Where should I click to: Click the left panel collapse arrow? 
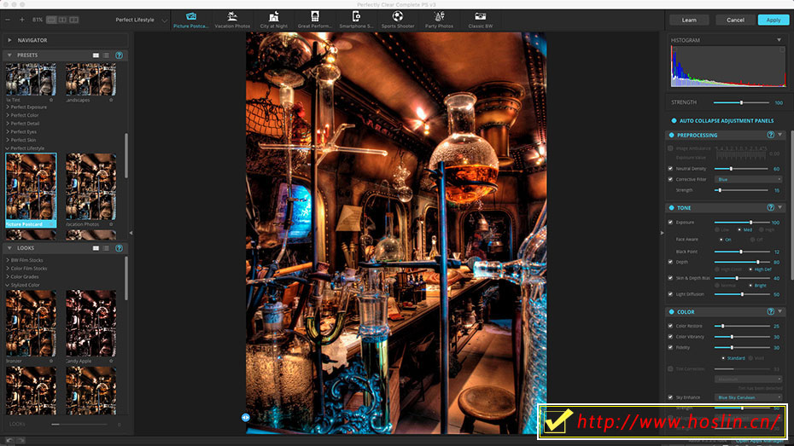[131, 233]
